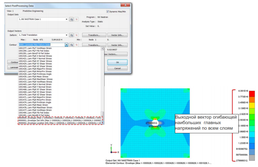The height and width of the screenshot is (167, 258).
Task: Click the clear-filter icon beside Deform combo
Action: click(76, 35)
